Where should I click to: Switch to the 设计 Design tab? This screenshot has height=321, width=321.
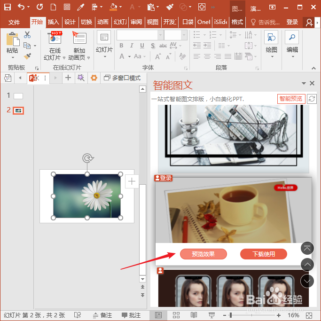coord(70,22)
